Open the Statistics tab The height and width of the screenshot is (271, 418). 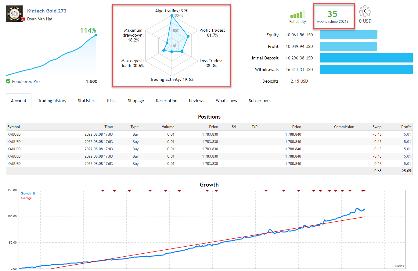(x=87, y=101)
